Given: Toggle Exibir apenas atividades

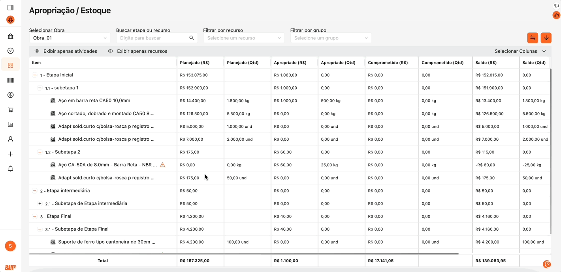Looking at the screenshot, I should tap(66, 51).
